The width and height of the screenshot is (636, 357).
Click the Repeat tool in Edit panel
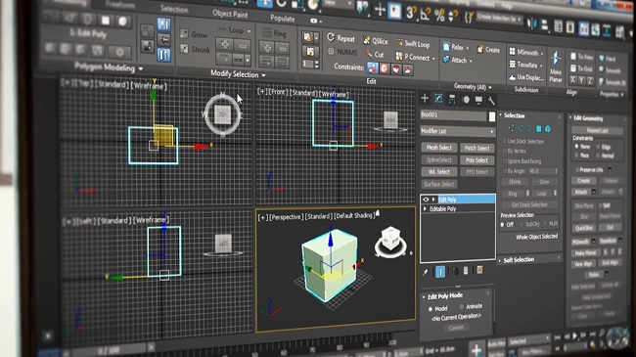(x=341, y=38)
